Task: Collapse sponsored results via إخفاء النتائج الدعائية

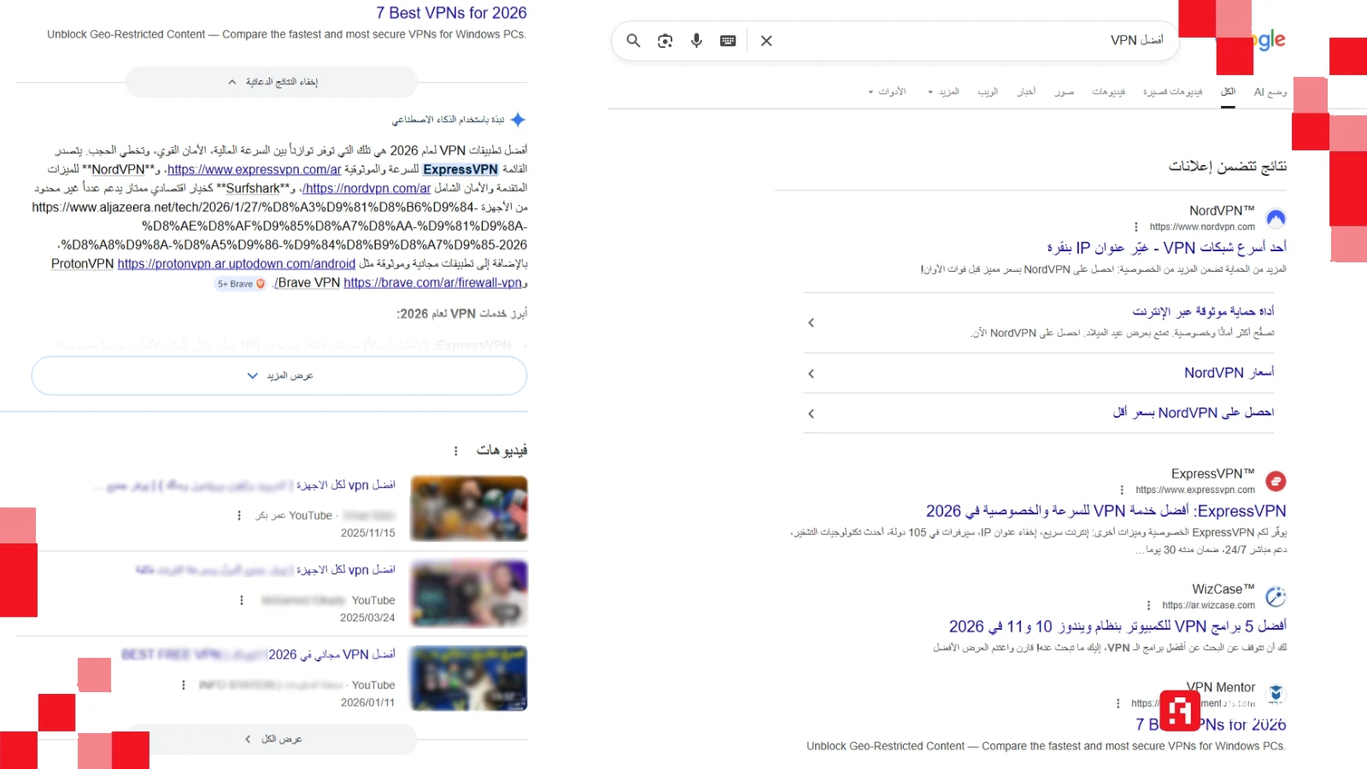Action: tap(272, 82)
